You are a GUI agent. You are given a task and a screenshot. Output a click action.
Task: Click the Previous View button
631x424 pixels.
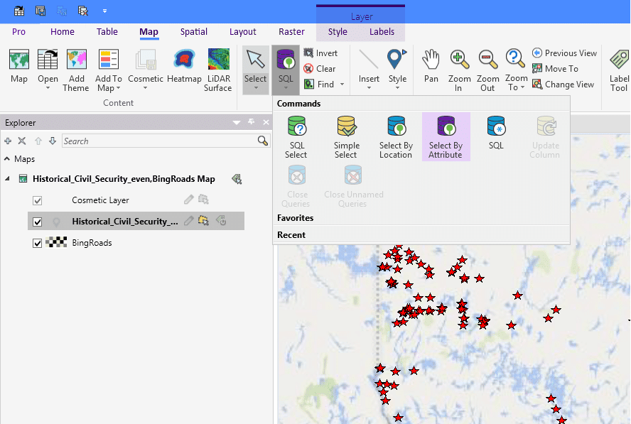(564, 53)
